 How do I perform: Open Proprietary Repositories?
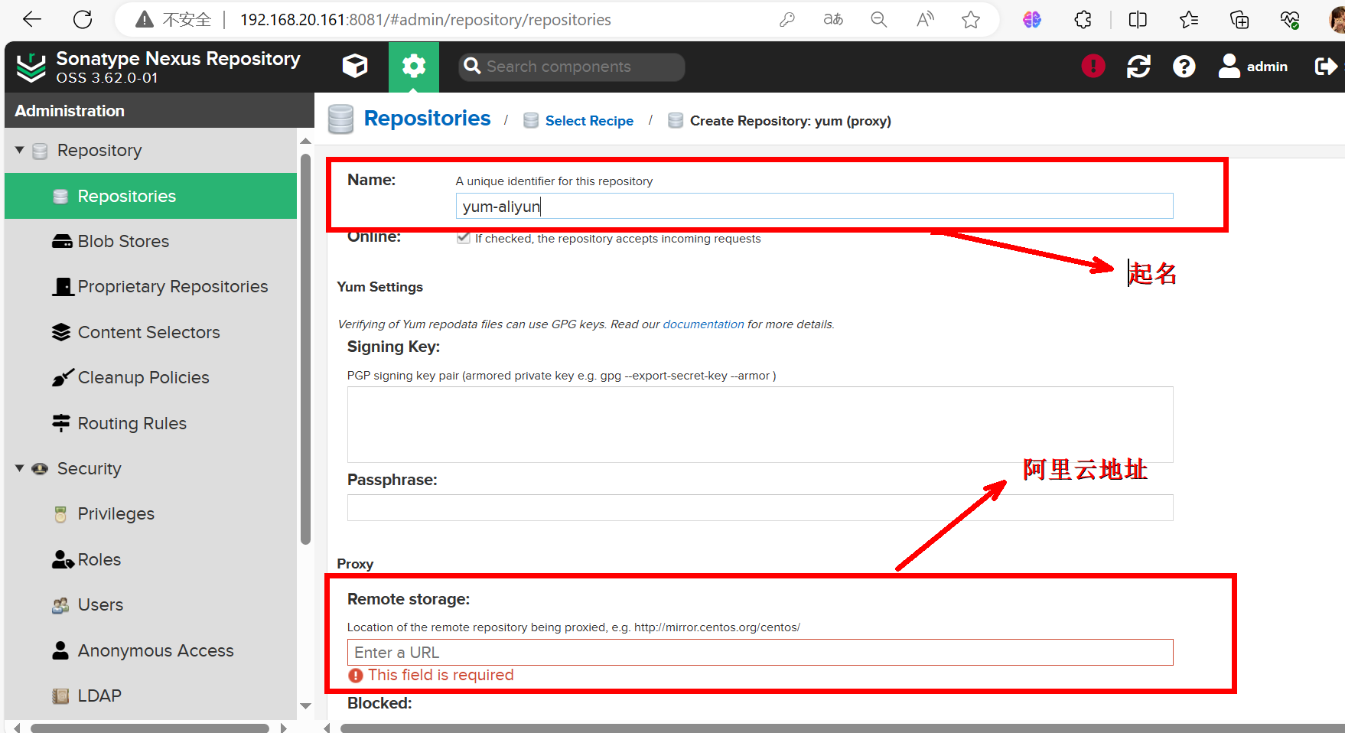[151, 286]
